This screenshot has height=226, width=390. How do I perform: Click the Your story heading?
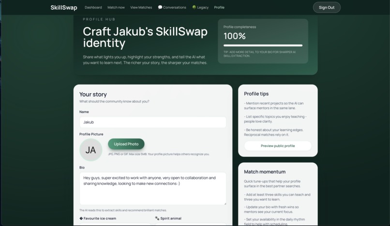click(93, 94)
